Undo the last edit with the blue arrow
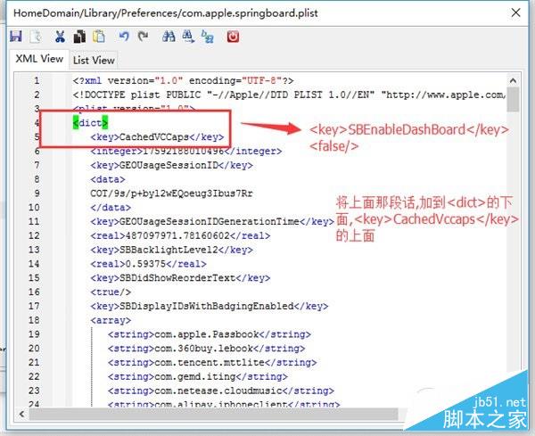The width and height of the screenshot is (535, 436). 124,37
